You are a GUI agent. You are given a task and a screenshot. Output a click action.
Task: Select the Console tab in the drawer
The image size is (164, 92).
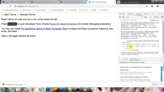tap(125, 59)
